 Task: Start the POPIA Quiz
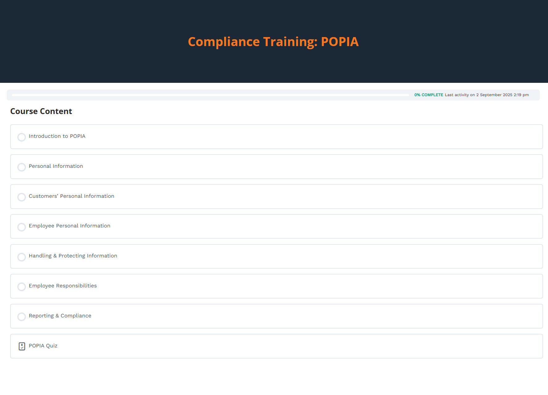43,346
